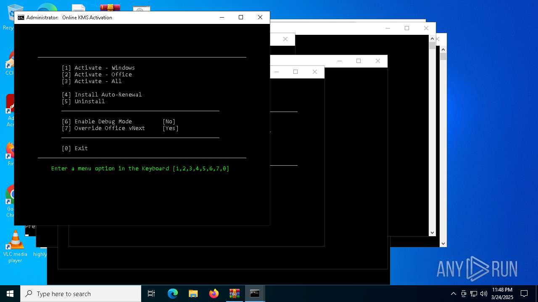Click the '[Yes]' Office vNext value

171,128
